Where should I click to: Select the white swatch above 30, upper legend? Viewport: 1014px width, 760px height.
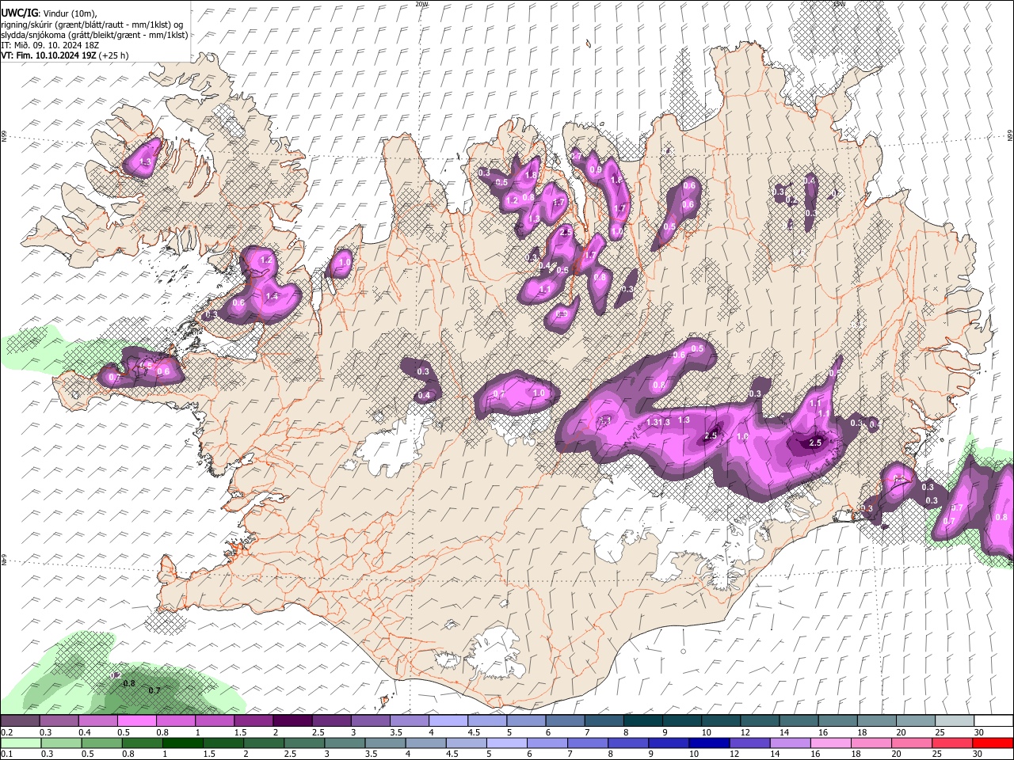[994, 721]
